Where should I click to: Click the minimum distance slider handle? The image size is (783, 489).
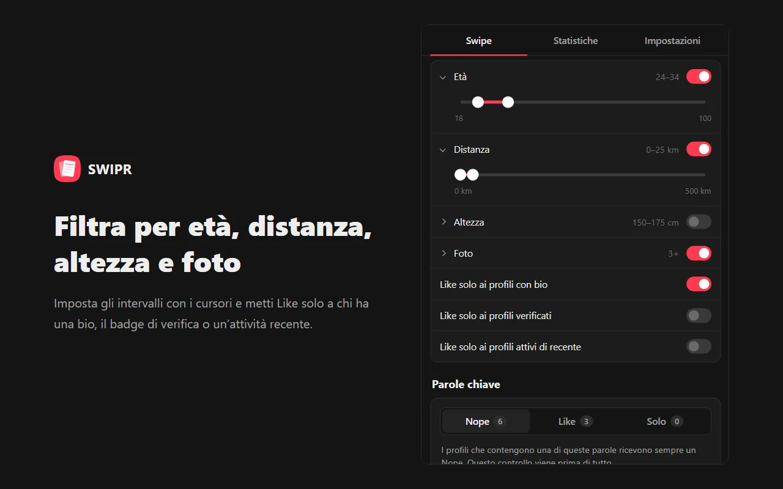[x=460, y=175]
